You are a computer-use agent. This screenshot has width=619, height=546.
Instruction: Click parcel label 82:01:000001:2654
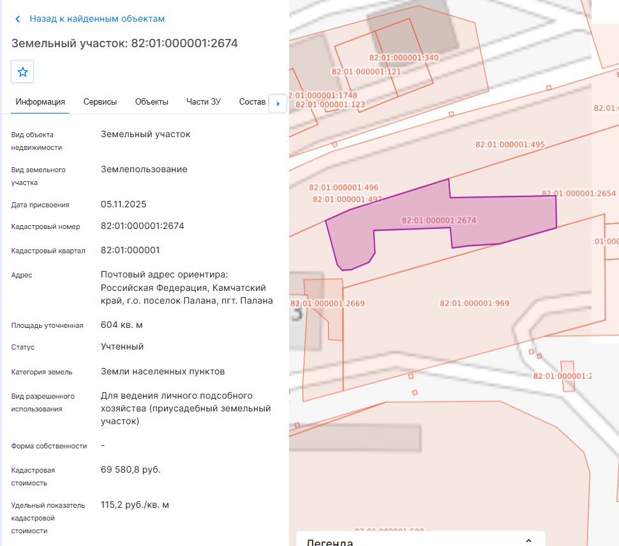pyautogui.click(x=579, y=193)
